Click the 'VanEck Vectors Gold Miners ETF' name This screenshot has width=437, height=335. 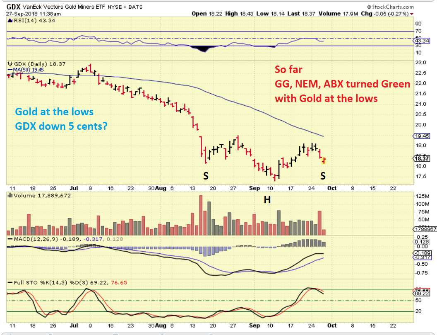point(64,7)
